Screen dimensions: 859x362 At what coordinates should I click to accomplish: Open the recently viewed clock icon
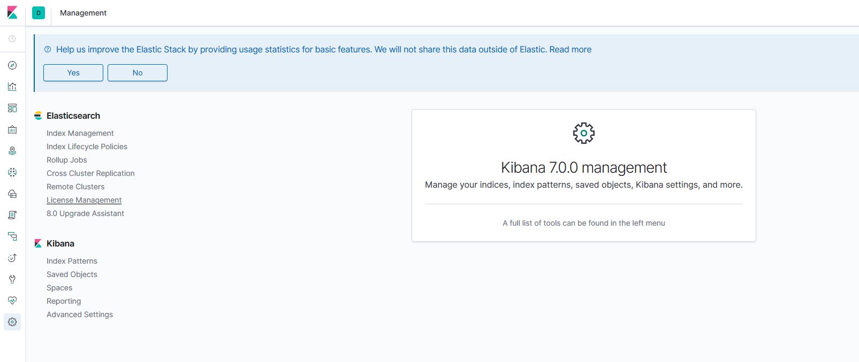12,38
